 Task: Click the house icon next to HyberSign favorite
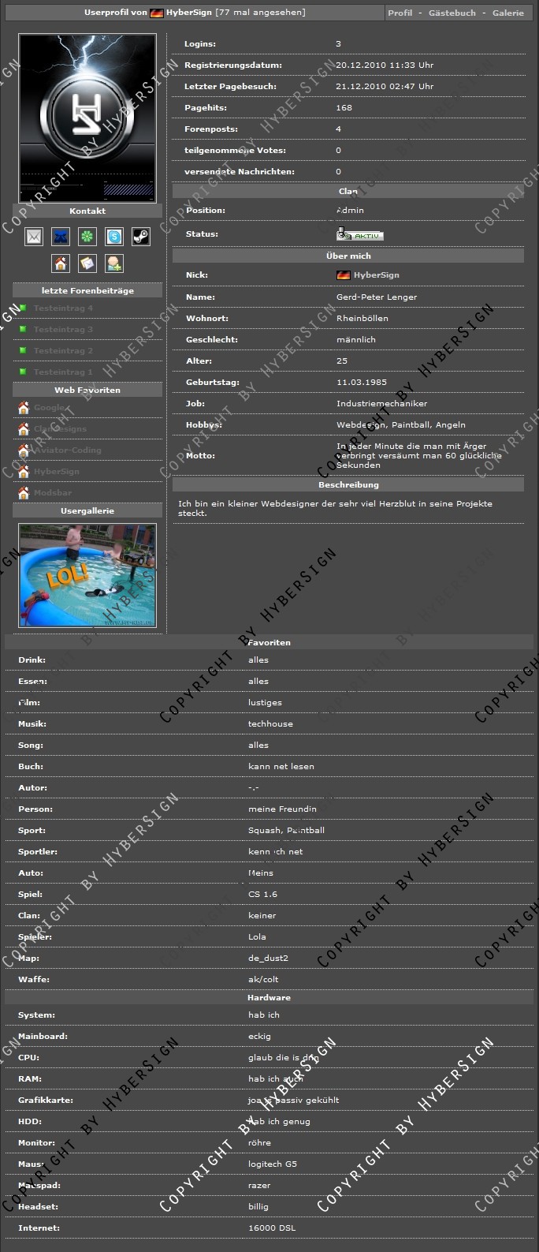pos(24,471)
